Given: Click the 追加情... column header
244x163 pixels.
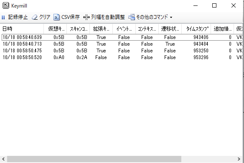Looking at the screenshot, I should 222,29.
